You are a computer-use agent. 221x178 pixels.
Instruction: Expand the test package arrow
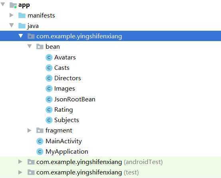pos(20,172)
